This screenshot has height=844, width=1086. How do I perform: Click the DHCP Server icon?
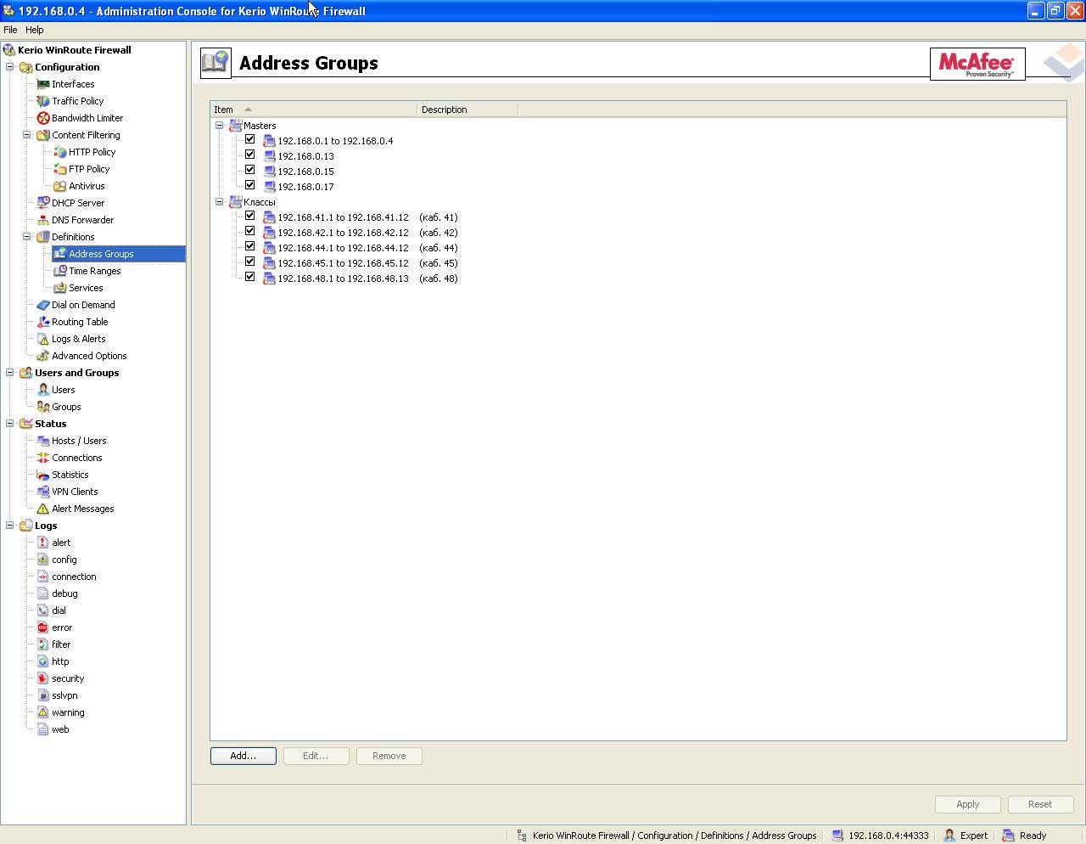point(42,203)
